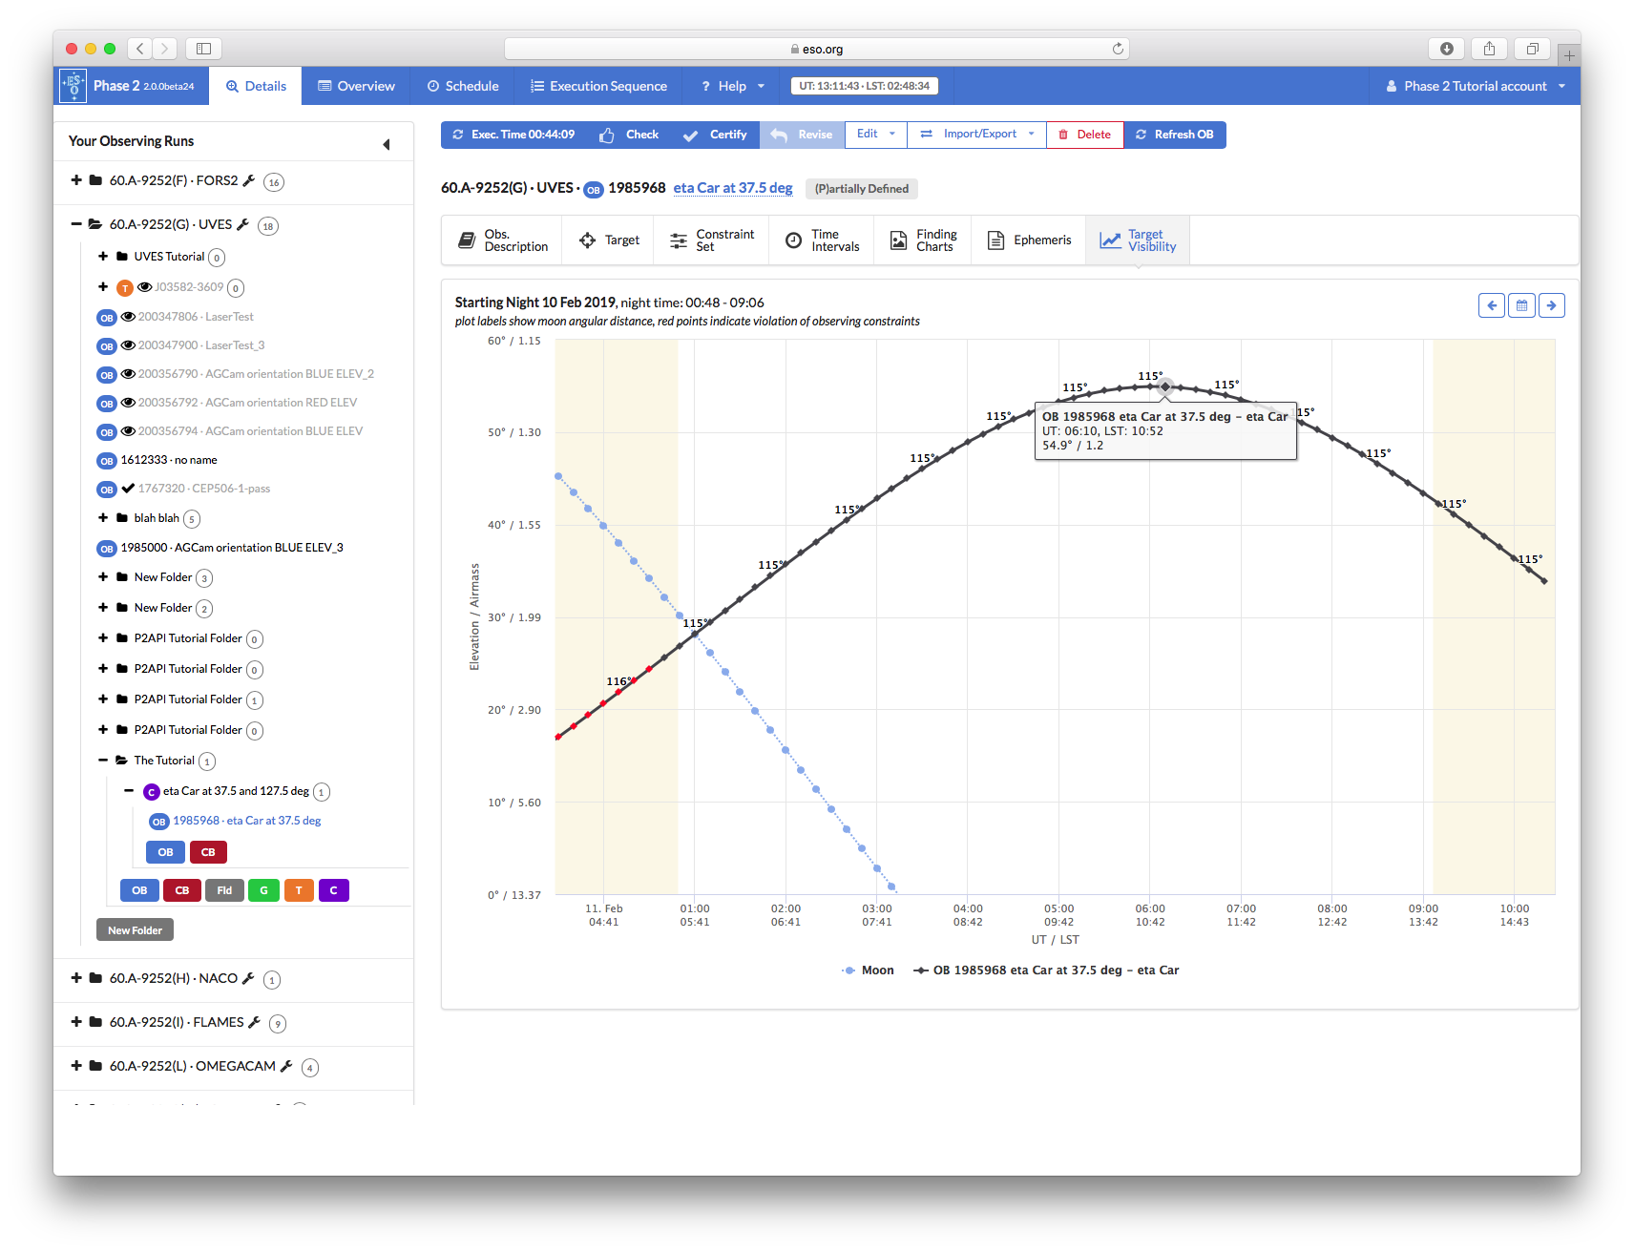Open the calendar date picker icon
Image resolution: width=1634 pixels, height=1252 pixels.
(1521, 305)
